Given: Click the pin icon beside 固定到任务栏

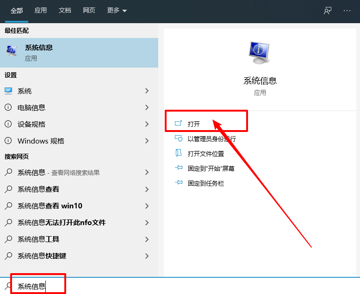Looking at the screenshot, I should [x=179, y=183].
